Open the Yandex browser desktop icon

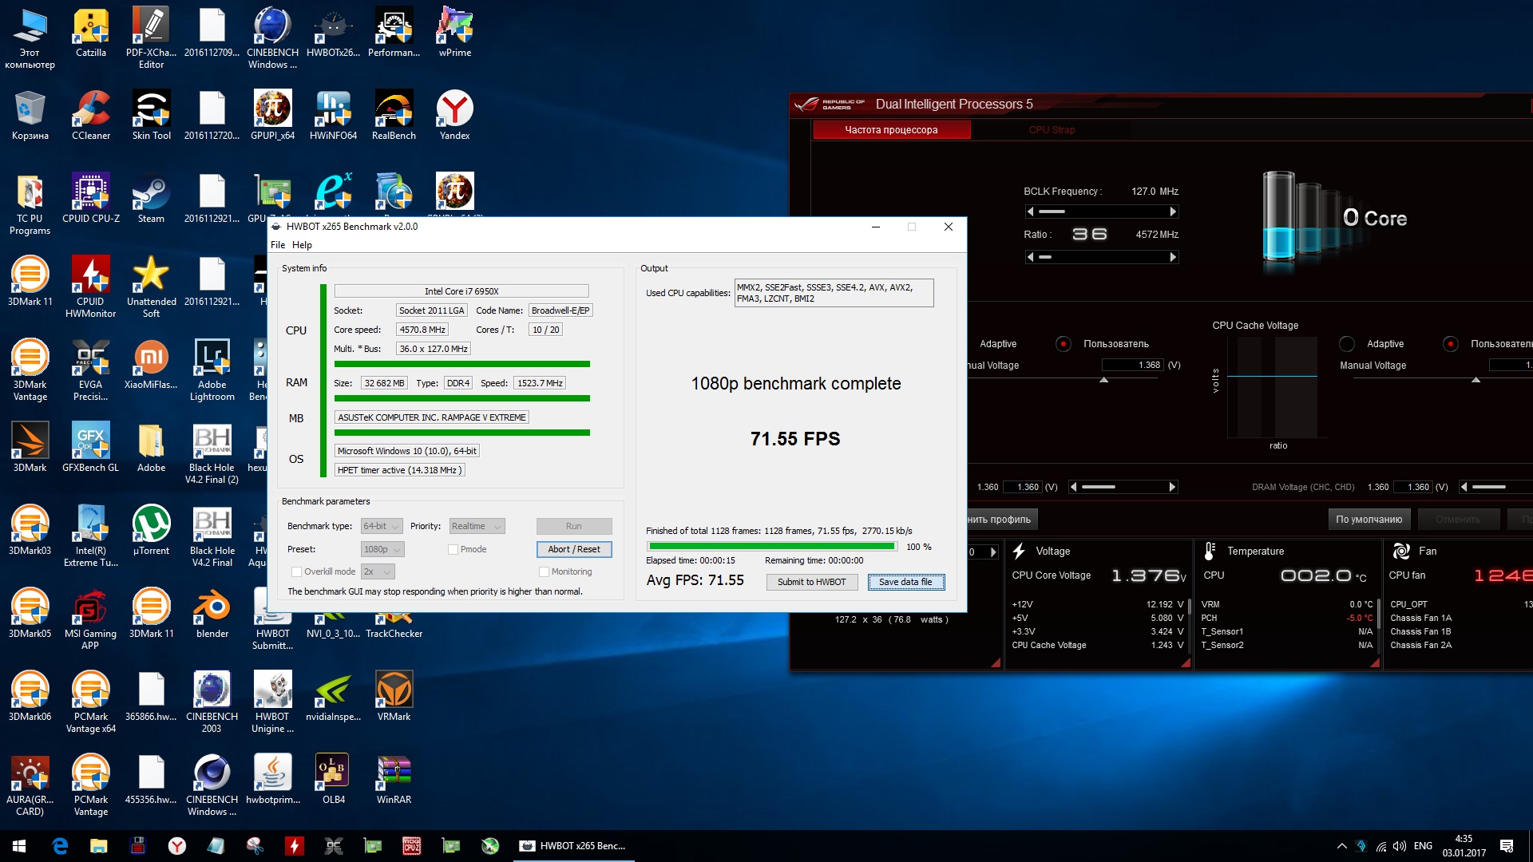[454, 116]
